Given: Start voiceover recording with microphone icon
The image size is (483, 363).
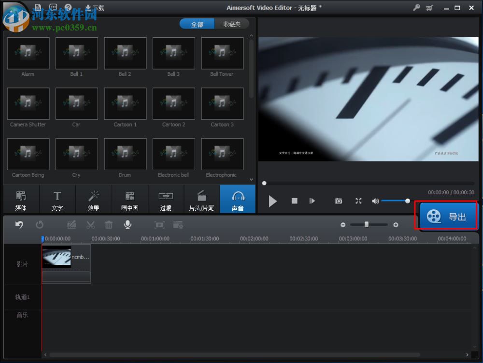Looking at the screenshot, I should [x=127, y=224].
